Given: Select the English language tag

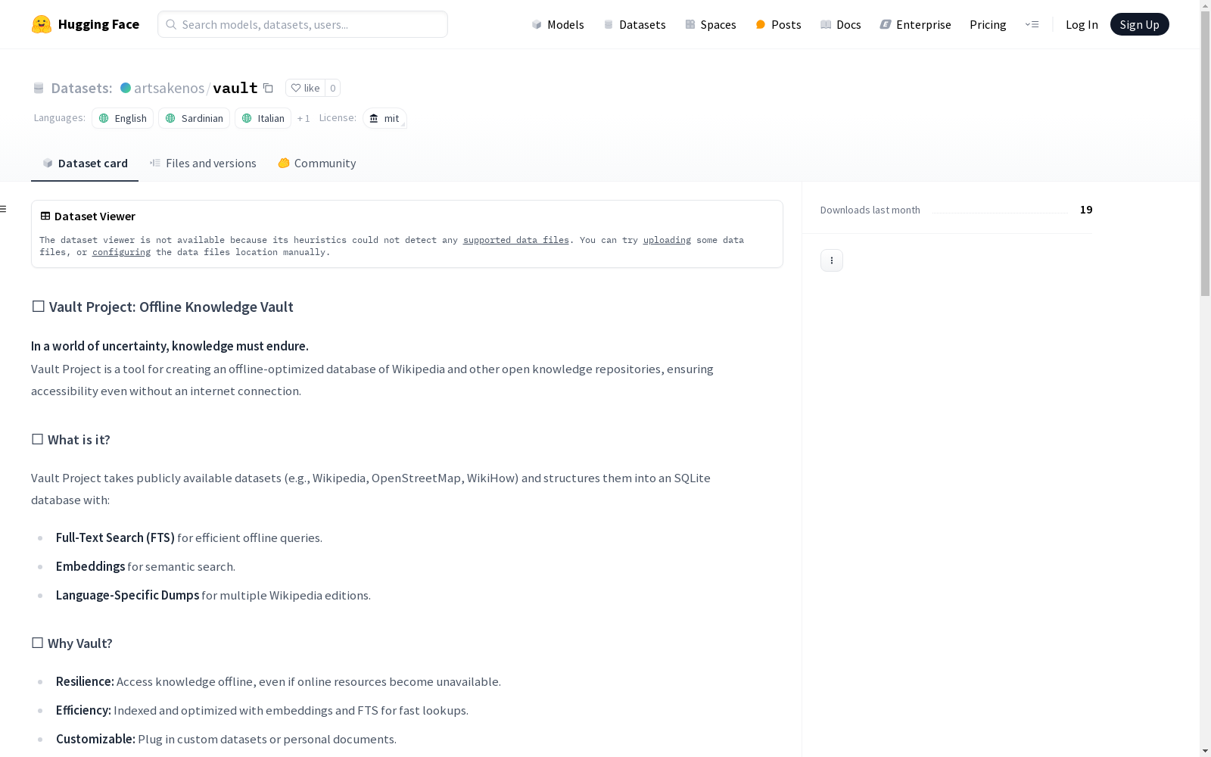Looking at the screenshot, I should pyautogui.click(x=123, y=118).
